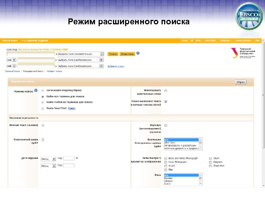Select Все in the Коллекции list
265x199 pixels.
[181, 140]
